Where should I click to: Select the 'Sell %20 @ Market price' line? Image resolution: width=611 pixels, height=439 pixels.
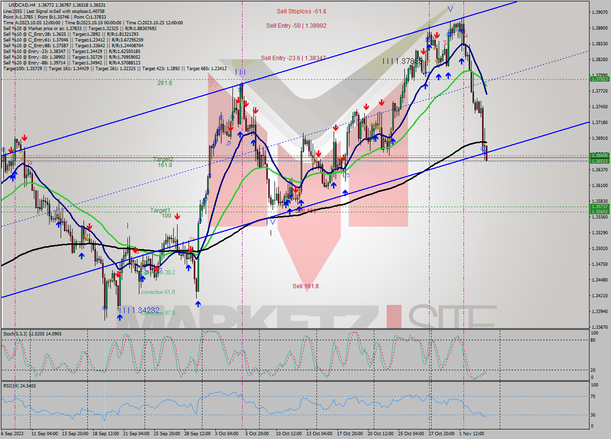click(80, 28)
